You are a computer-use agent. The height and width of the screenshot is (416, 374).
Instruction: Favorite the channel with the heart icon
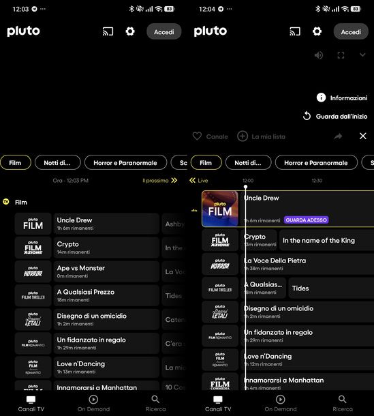click(x=197, y=136)
